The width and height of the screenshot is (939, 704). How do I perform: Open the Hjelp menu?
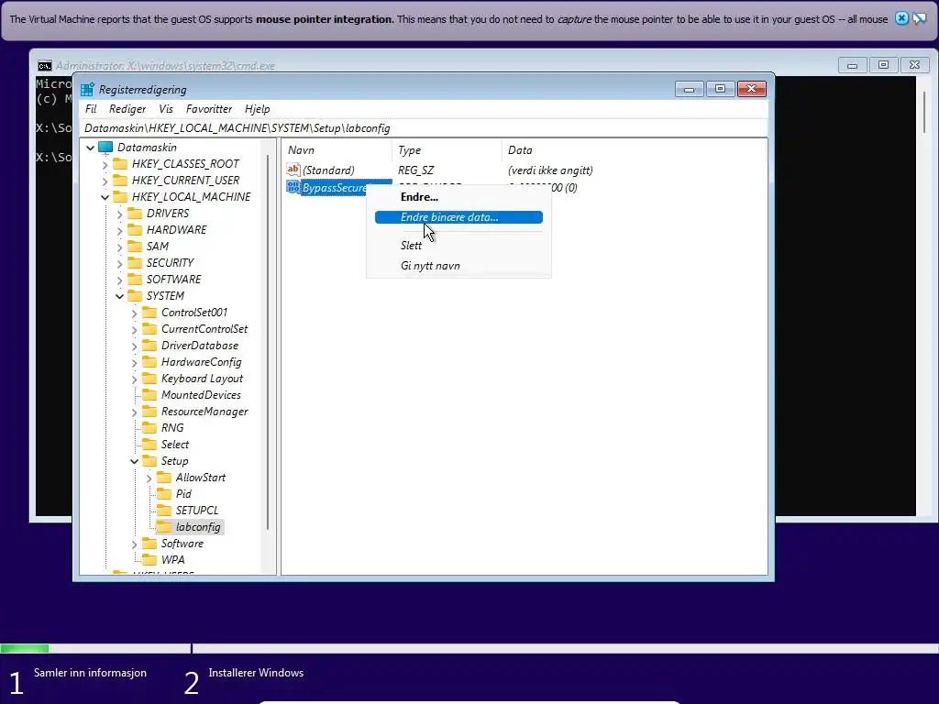pos(258,109)
